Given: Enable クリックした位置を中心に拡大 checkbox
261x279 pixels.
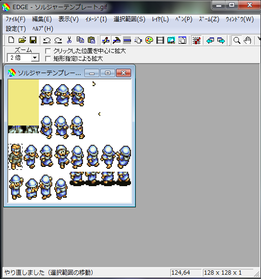Looking at the screenshot, I should tap(48, 51).
